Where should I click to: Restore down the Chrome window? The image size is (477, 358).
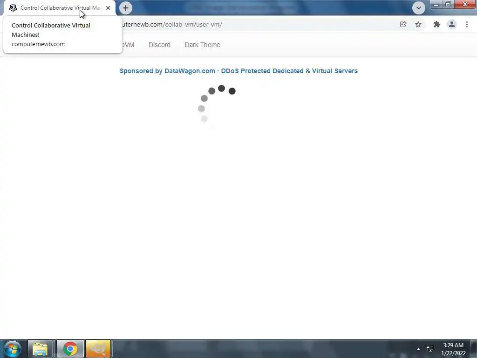click(448, 4)
